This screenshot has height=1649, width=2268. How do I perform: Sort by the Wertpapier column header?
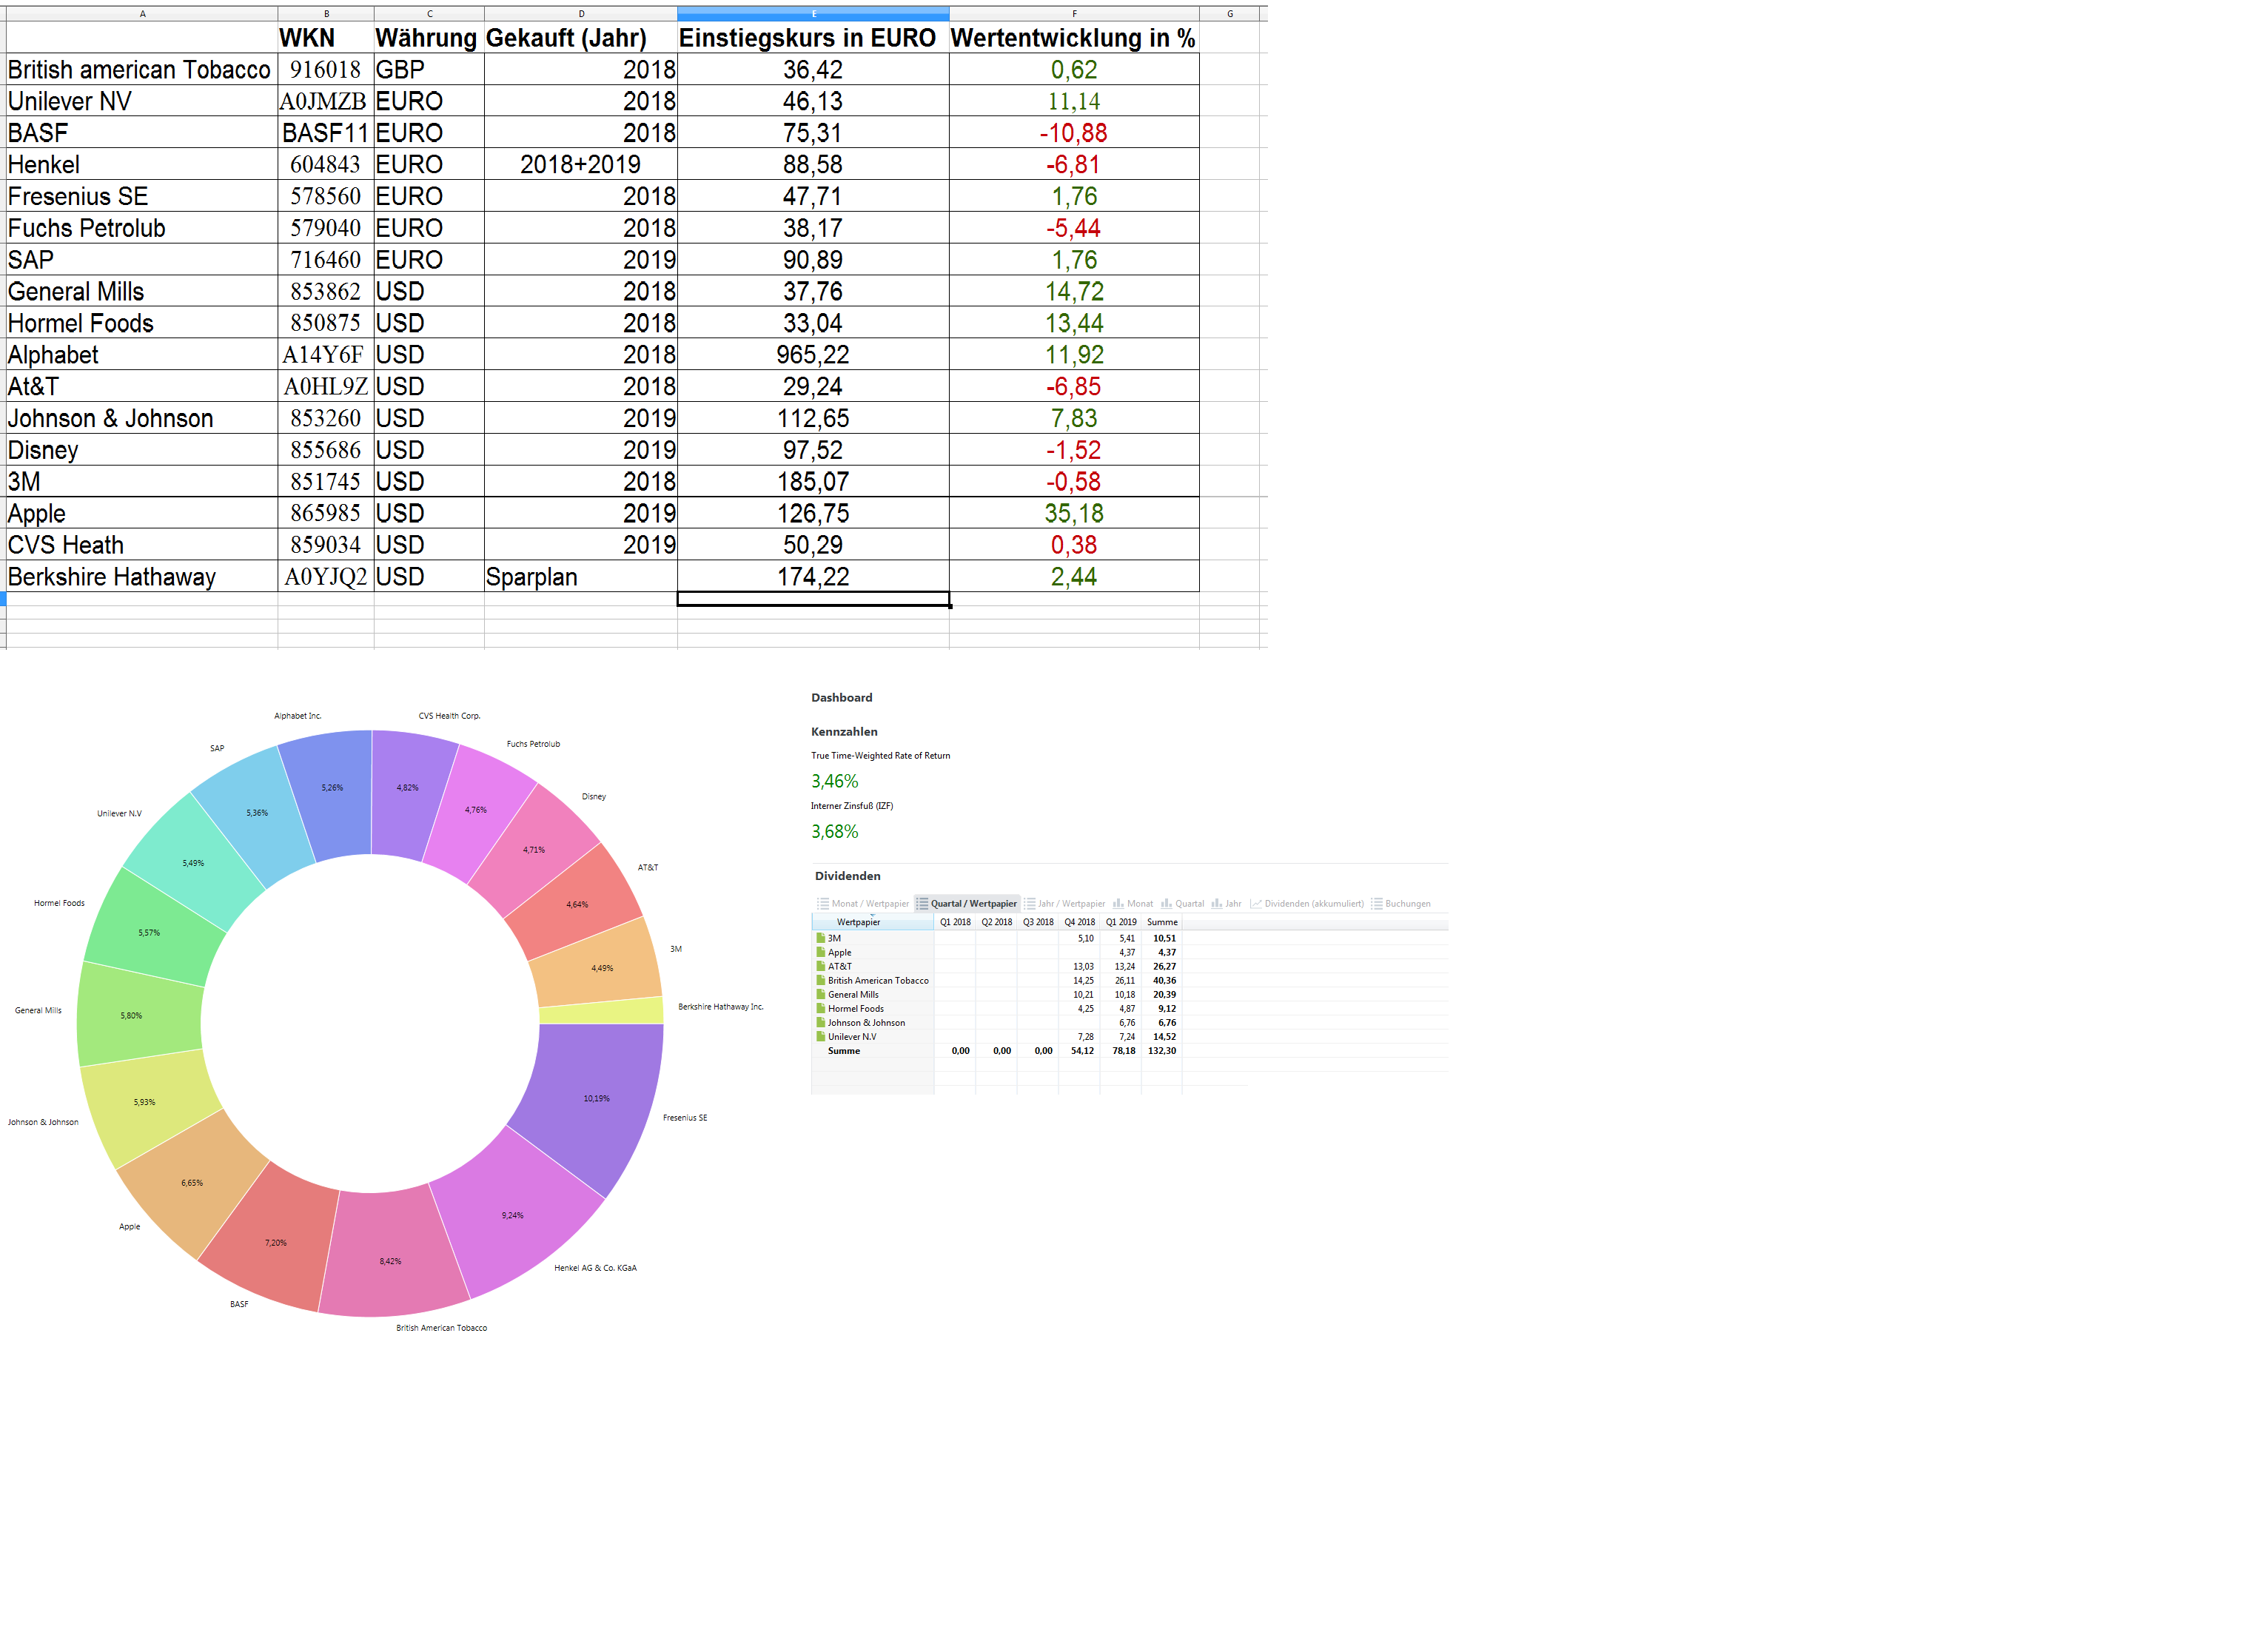point(858,922)
